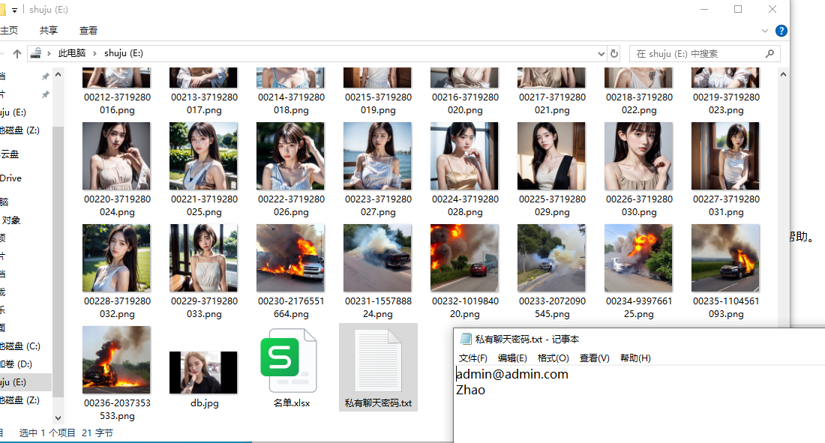The width and height of the screenshot is (825, 443).
Task: Click the Notepad icon in 记事本 title bar
Action: [x=466, y=339]
